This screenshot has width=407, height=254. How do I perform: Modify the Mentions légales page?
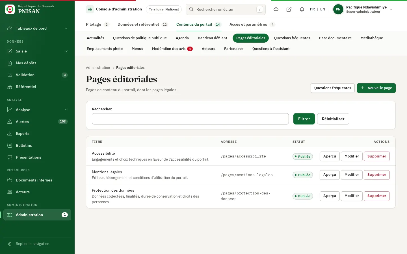click(x=352, y=175)
